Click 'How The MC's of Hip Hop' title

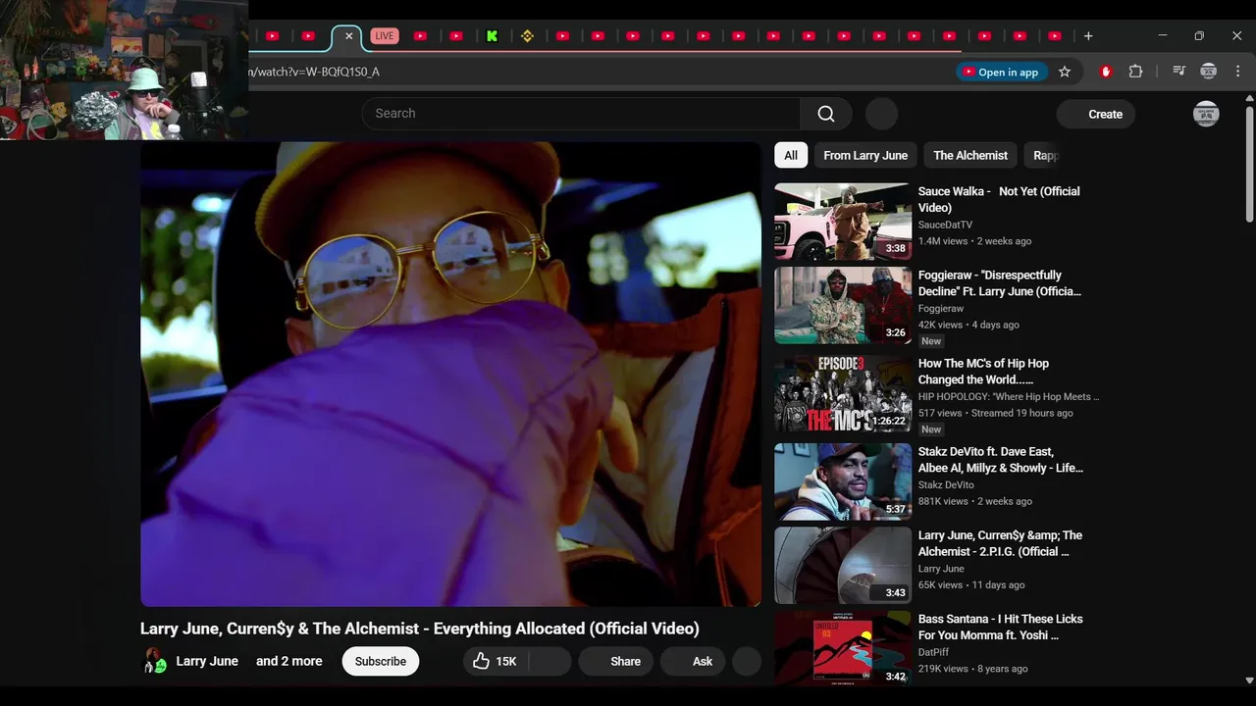click(983, 372)
